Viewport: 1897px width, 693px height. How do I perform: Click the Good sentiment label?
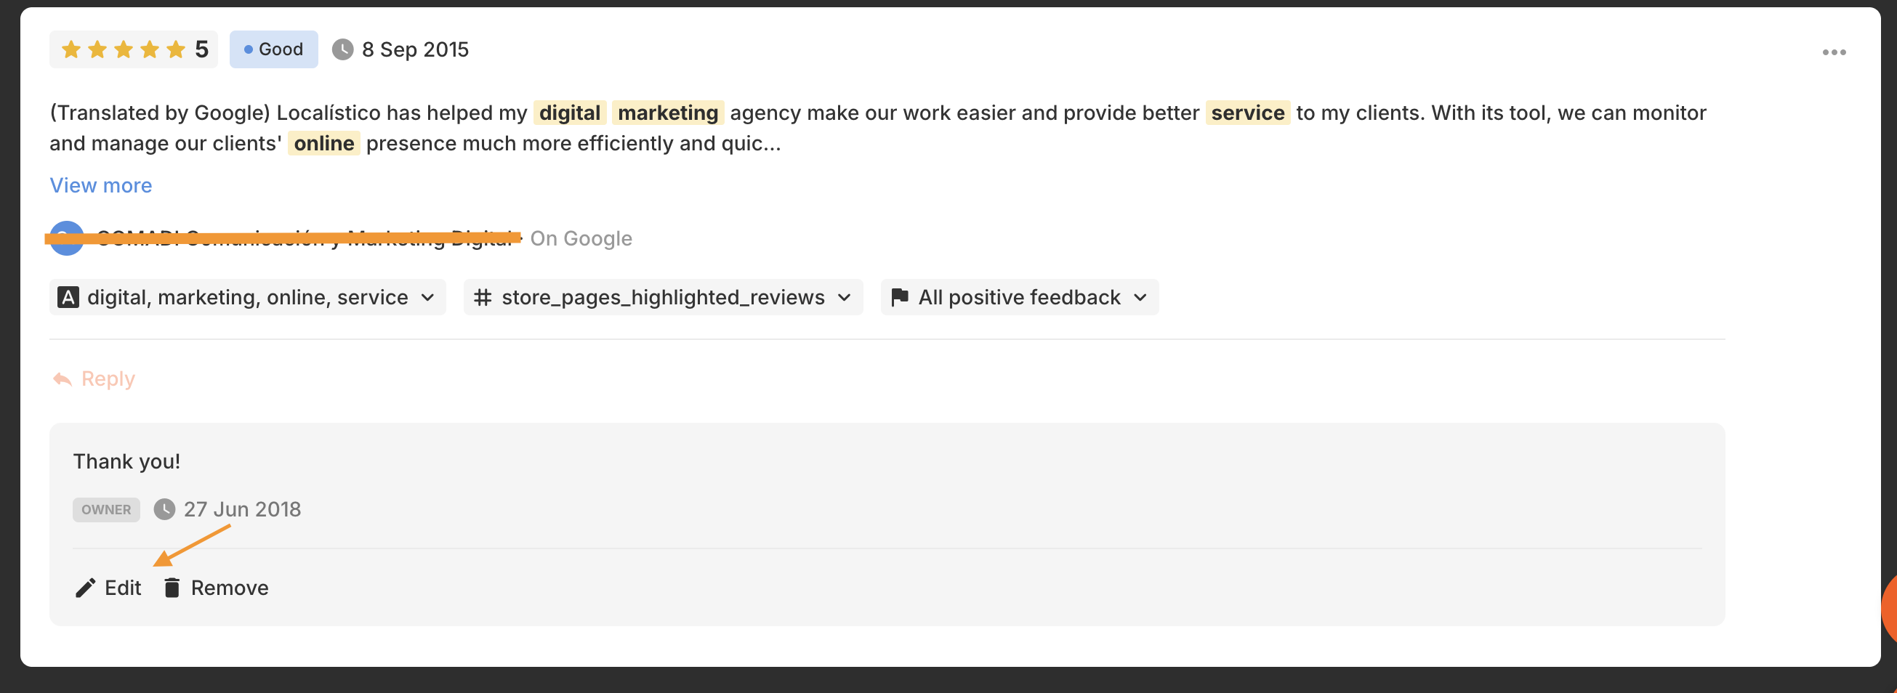click(x=273, y=49)
